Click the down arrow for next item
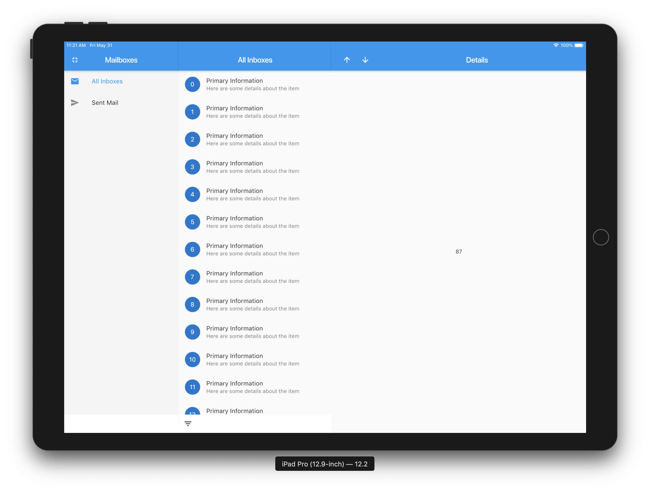Image resolution: width=650 pixels, height=493 pixels. click(x=365, y=60)
